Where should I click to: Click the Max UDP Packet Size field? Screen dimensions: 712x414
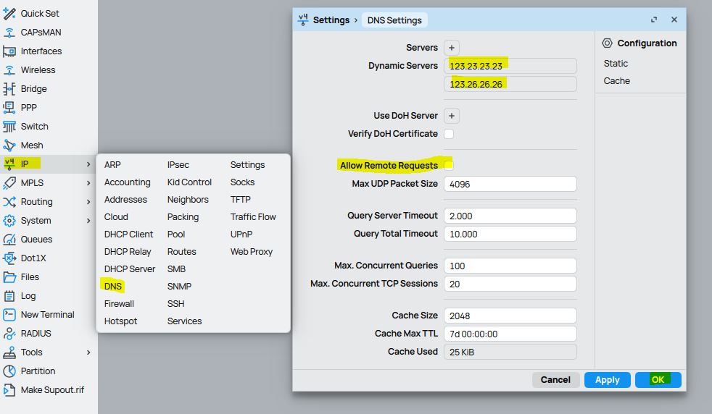(x=510, y=184)
